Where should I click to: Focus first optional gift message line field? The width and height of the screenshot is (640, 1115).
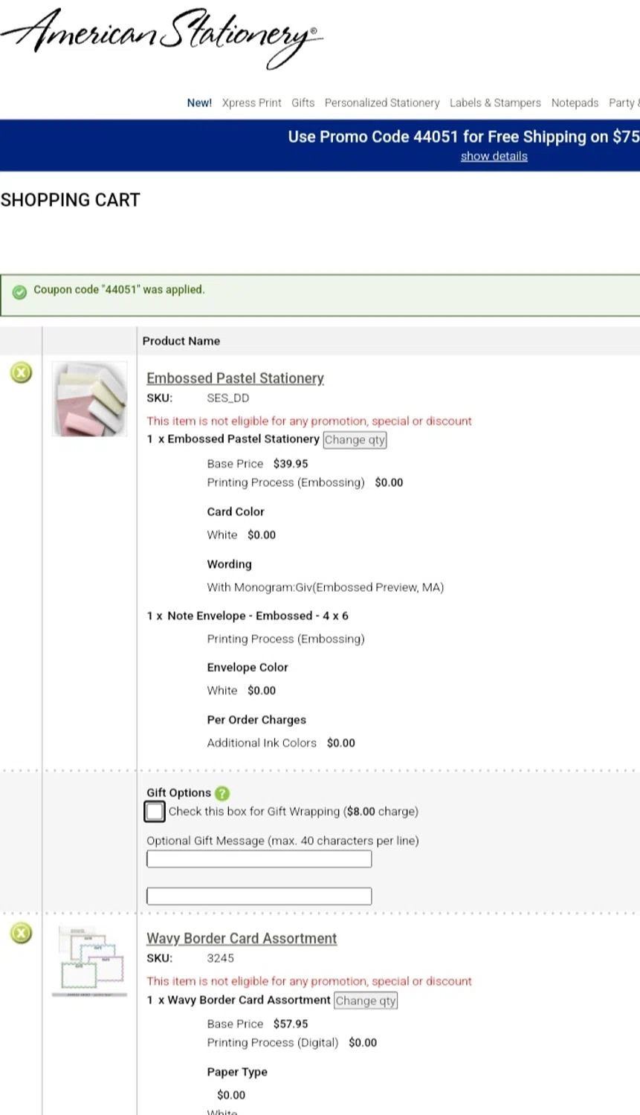point(259,859)
